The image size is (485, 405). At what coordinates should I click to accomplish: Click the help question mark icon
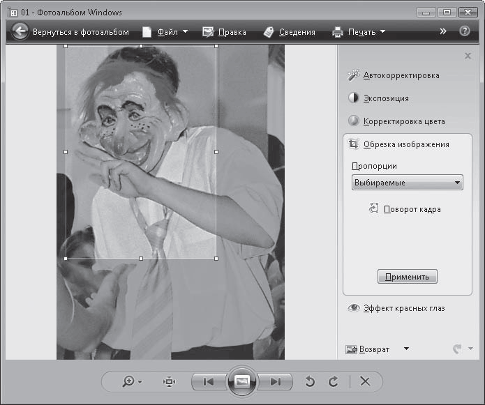pos(465,31)
